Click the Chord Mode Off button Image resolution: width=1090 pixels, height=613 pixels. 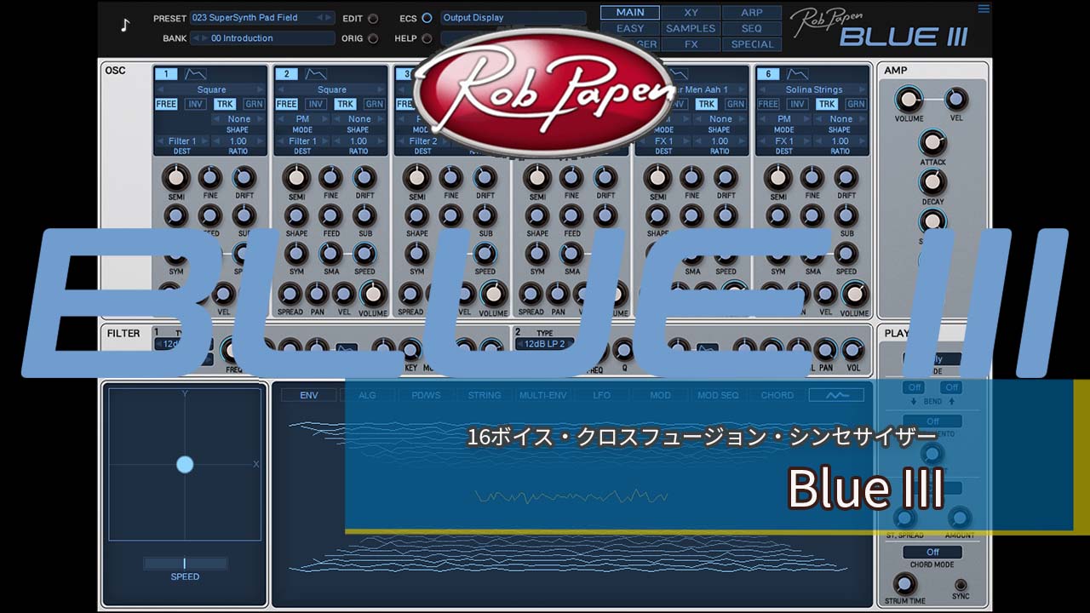tap(932, 553)
